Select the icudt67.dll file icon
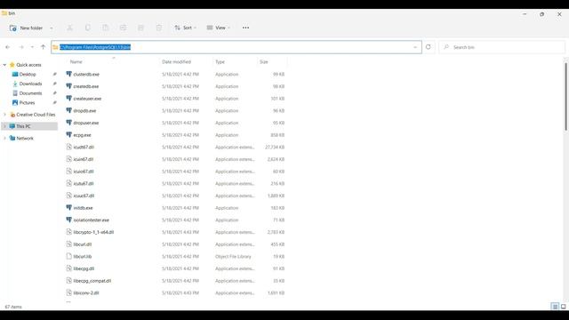Image resolution: width=569 pixels, height=320 pixels. tap(69, 147)
